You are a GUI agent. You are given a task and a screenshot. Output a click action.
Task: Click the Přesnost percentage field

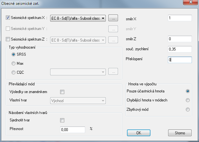73,129
